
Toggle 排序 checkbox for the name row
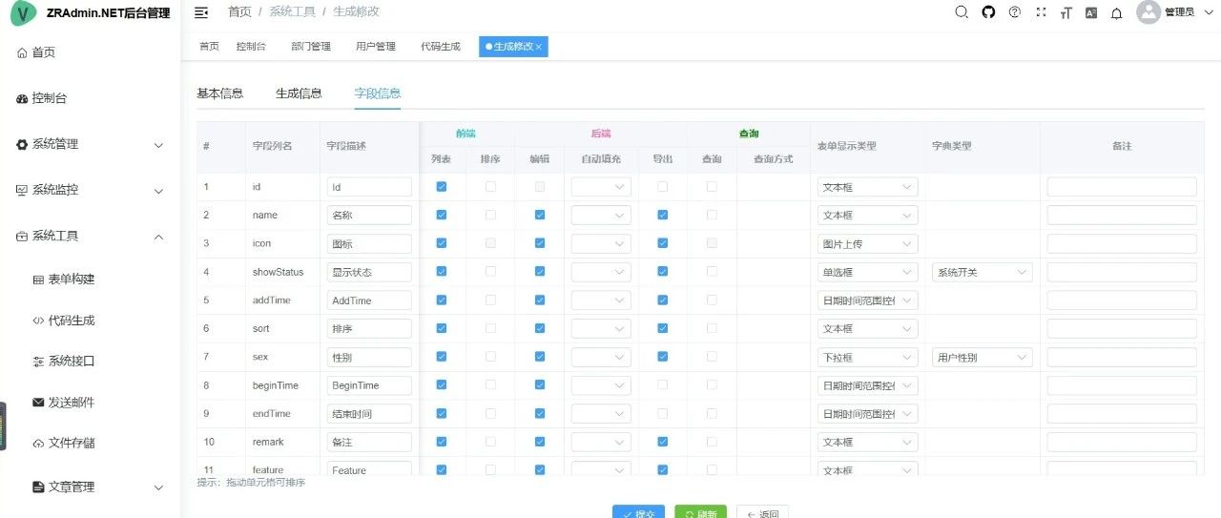click(490, 216)
